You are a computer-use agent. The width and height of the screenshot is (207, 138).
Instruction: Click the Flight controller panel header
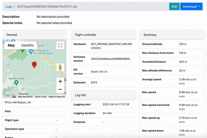[86, 35]
